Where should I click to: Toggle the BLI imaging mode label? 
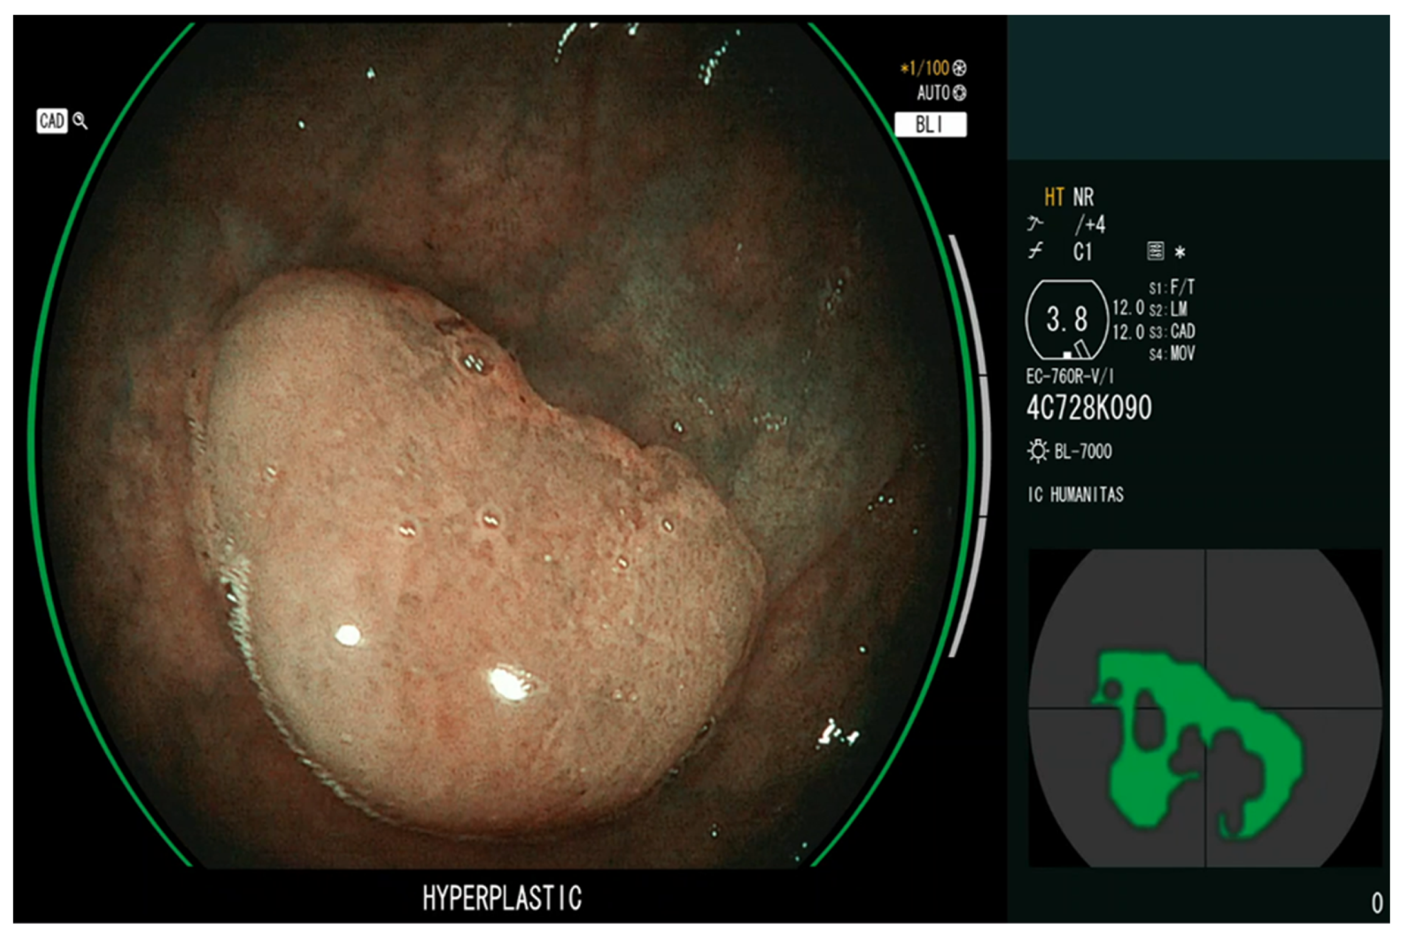coord(929,125)
